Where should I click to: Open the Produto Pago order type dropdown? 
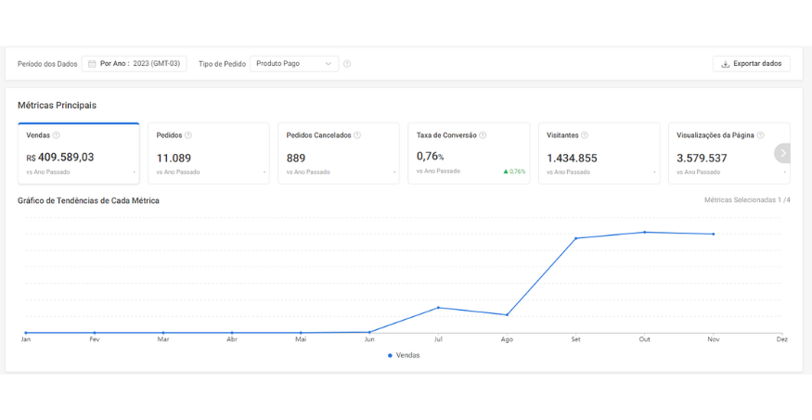tap(294, 64)
